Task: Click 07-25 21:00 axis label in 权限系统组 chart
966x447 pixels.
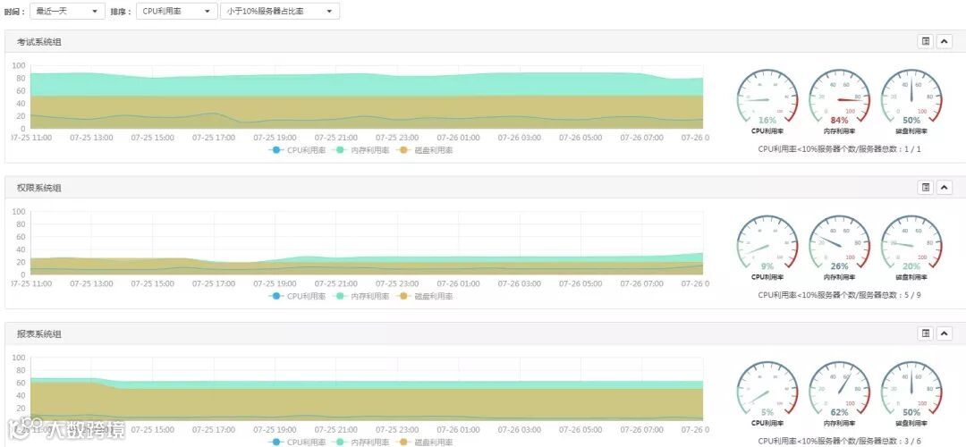Action: [335, 283]
